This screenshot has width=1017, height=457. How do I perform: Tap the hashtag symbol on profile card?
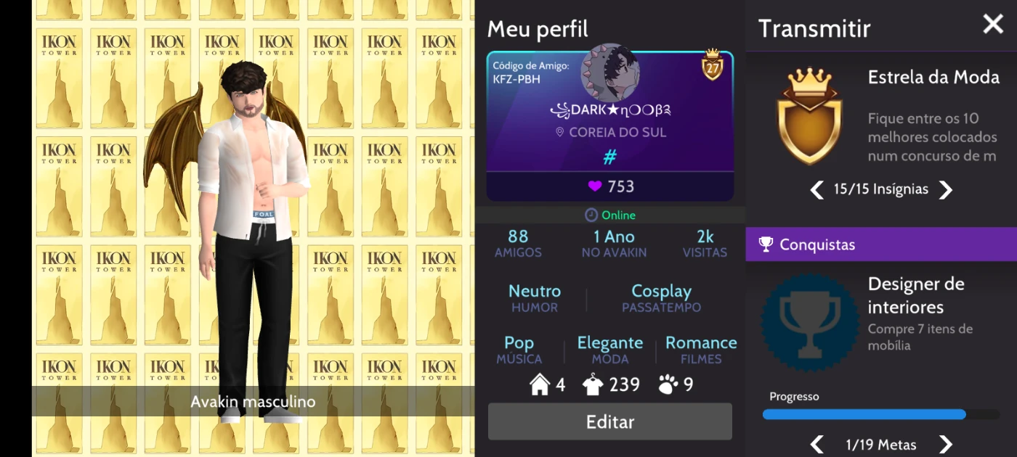[610, 157]
